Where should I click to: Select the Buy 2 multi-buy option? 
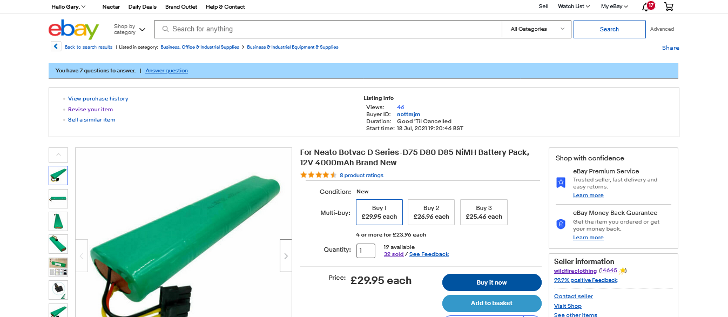[x=431, y=212]
